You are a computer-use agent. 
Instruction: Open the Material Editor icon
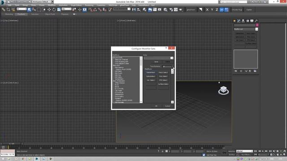click(165, 9)
